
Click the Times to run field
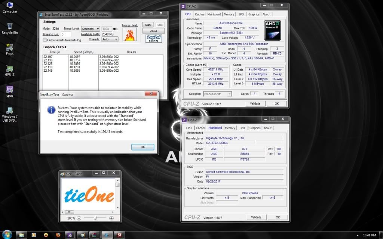pos(66,34)
